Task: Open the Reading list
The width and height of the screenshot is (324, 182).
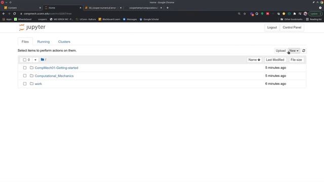Action: click(314, 19)
